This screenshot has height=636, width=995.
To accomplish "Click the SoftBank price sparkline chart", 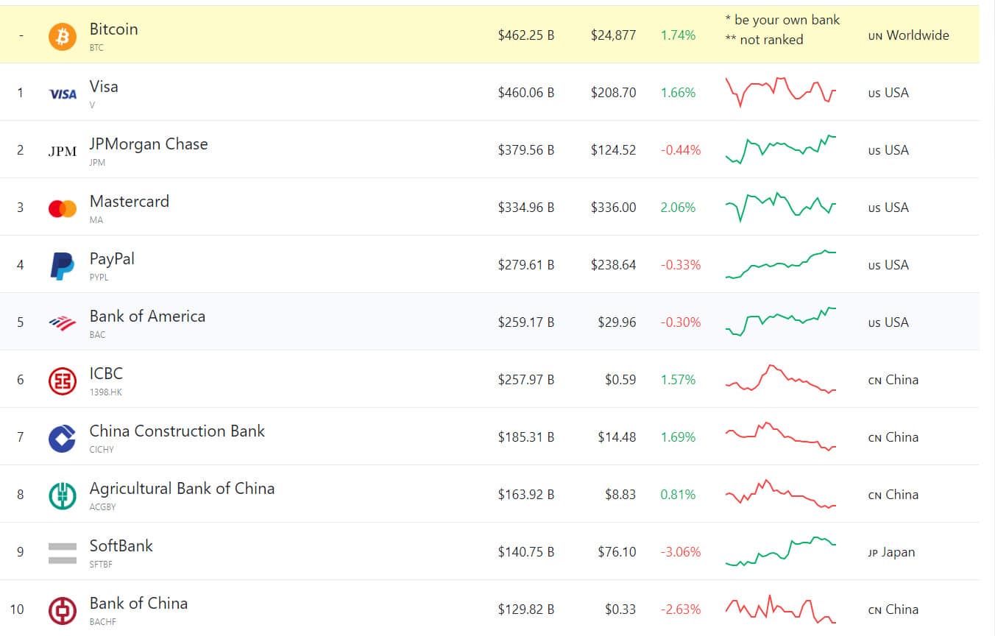I will [x=781, y=551].
